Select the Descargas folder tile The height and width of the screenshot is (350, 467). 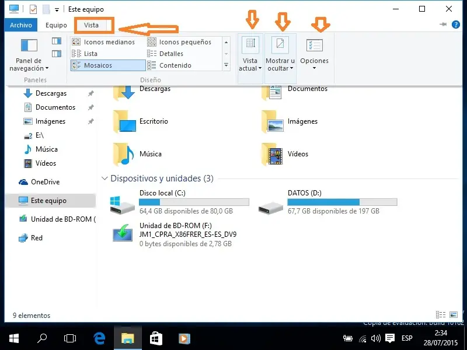142,93
